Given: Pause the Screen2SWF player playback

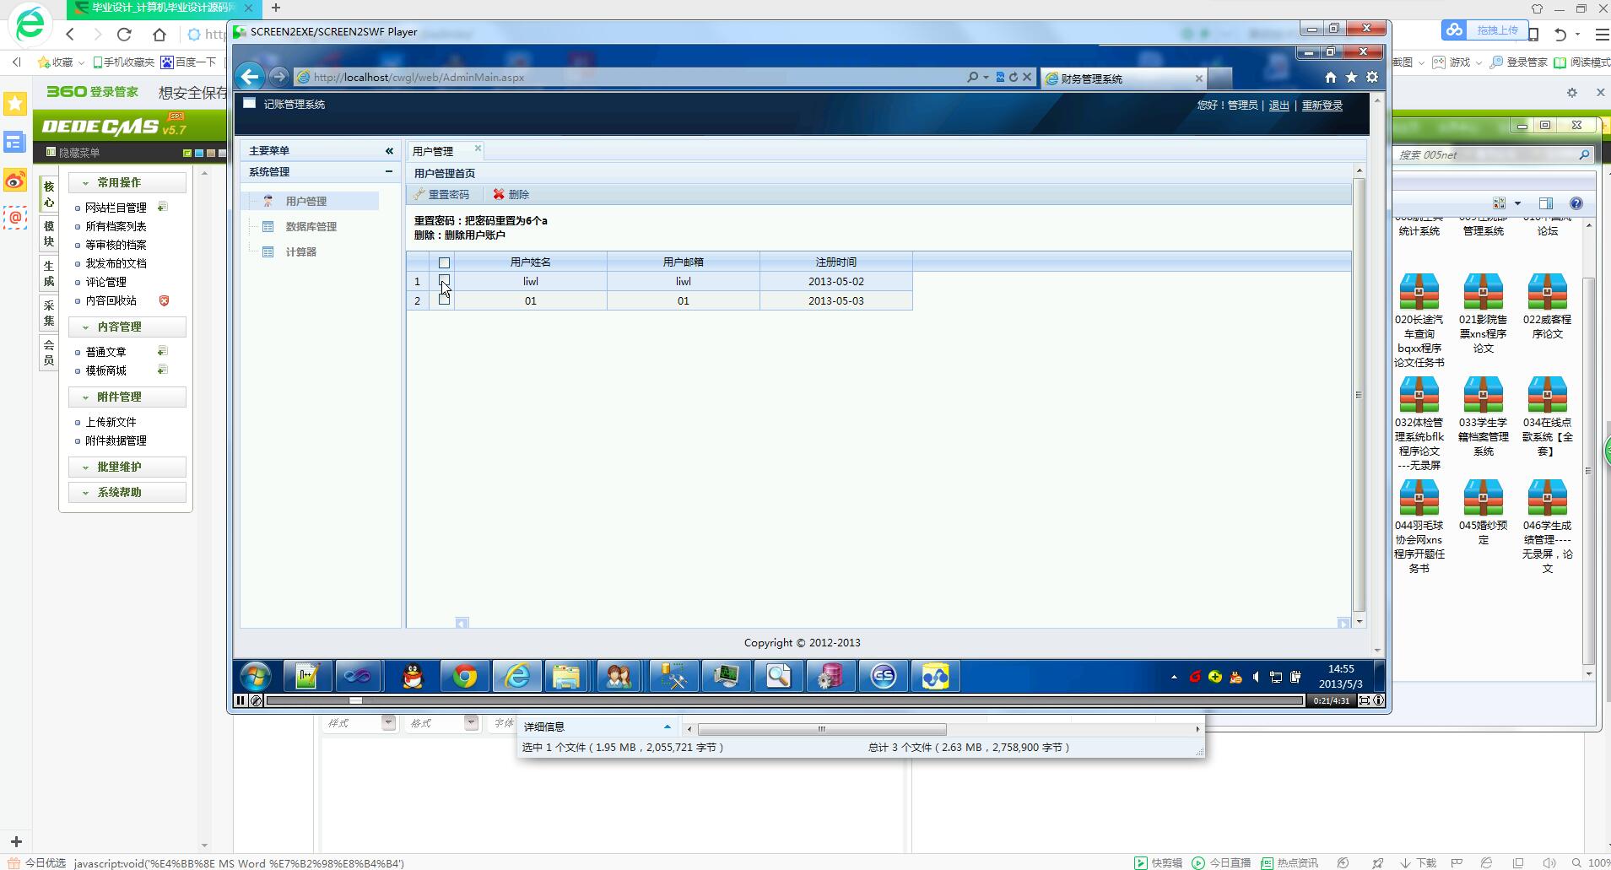Looking at the screenshot, I should tap(241, 700).
